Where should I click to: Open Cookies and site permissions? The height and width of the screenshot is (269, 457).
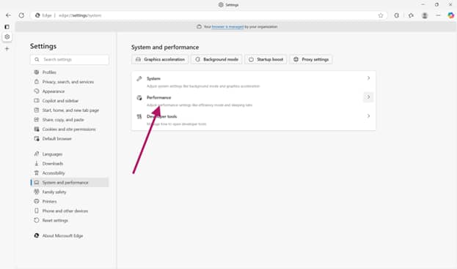coord(70,129)
